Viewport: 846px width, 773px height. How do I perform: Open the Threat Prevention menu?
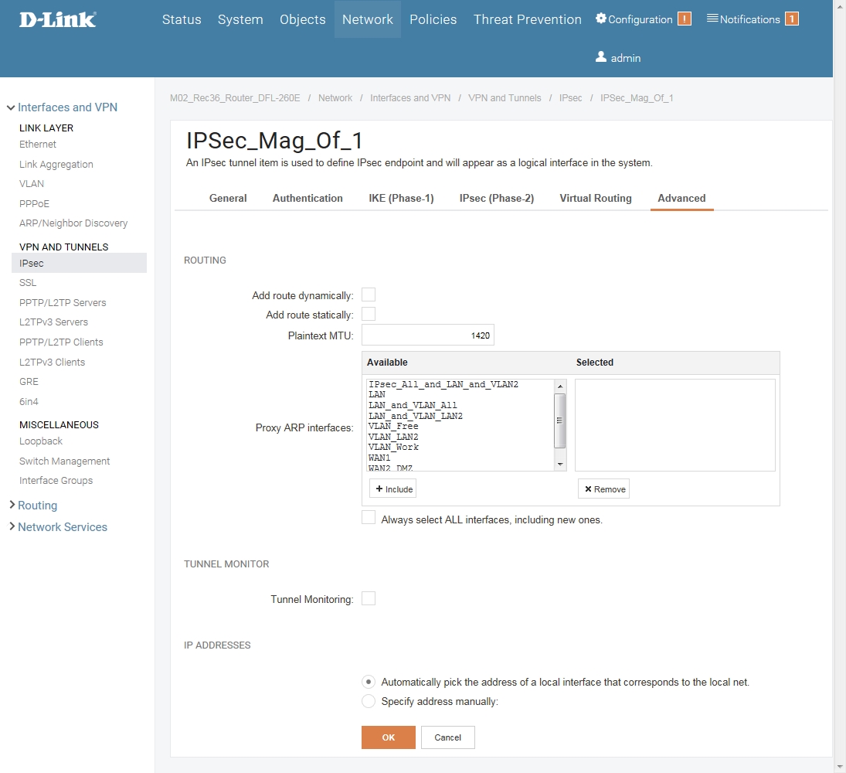(527, 19)
